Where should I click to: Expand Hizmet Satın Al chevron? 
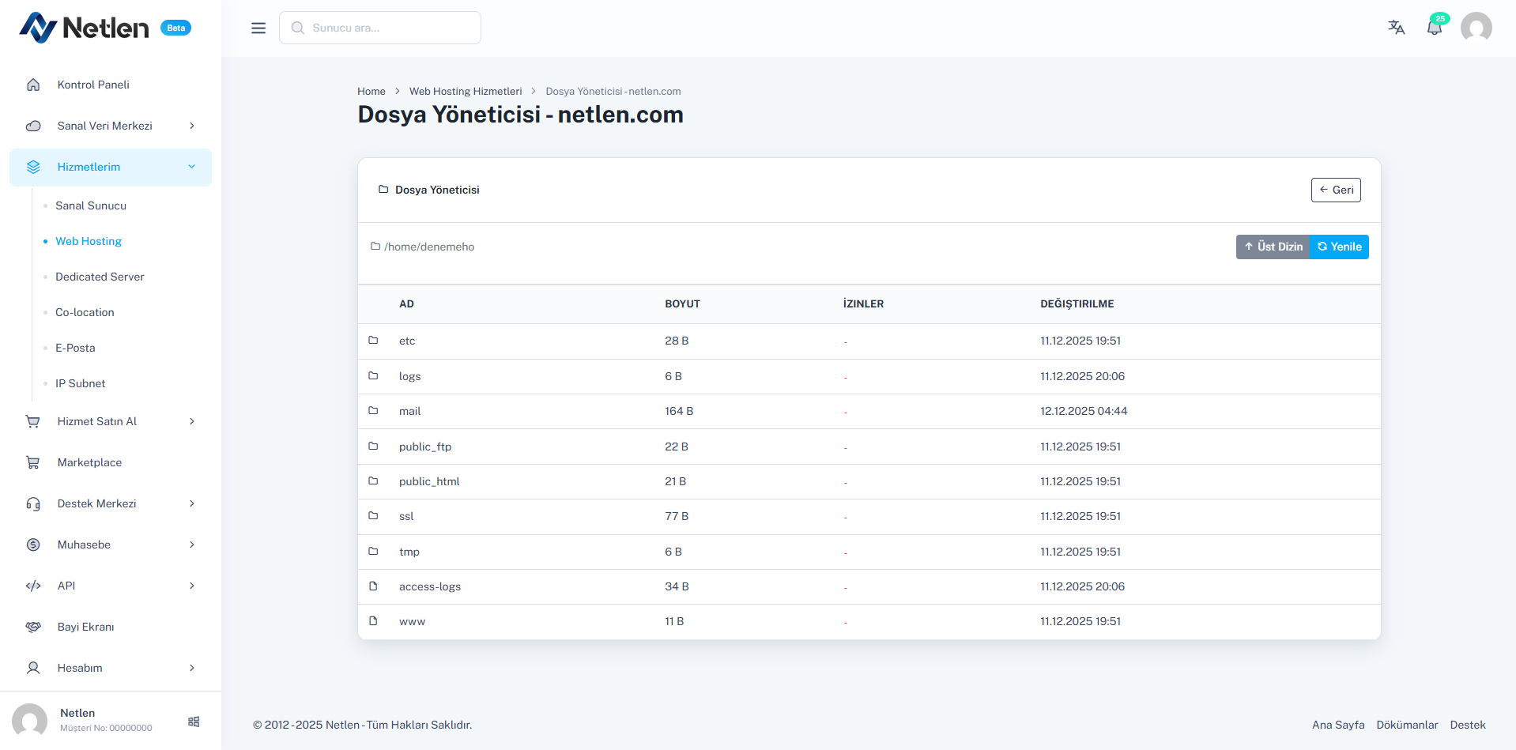(x=192, y=421)
